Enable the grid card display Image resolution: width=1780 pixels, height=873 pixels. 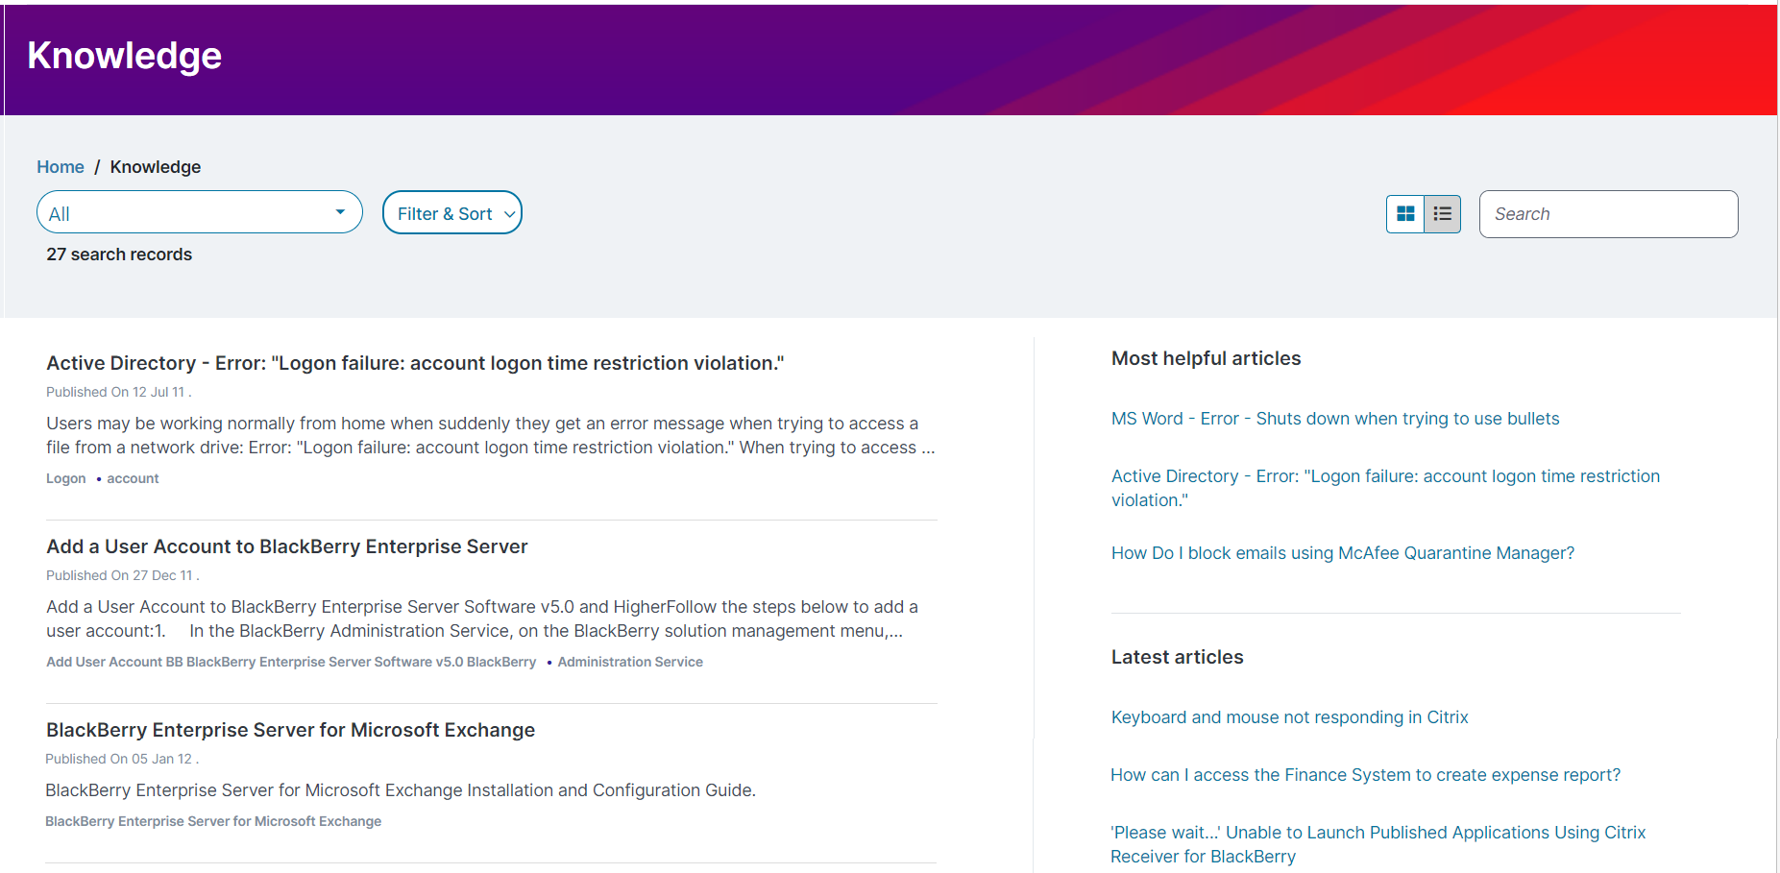[x=1404, y=213]
